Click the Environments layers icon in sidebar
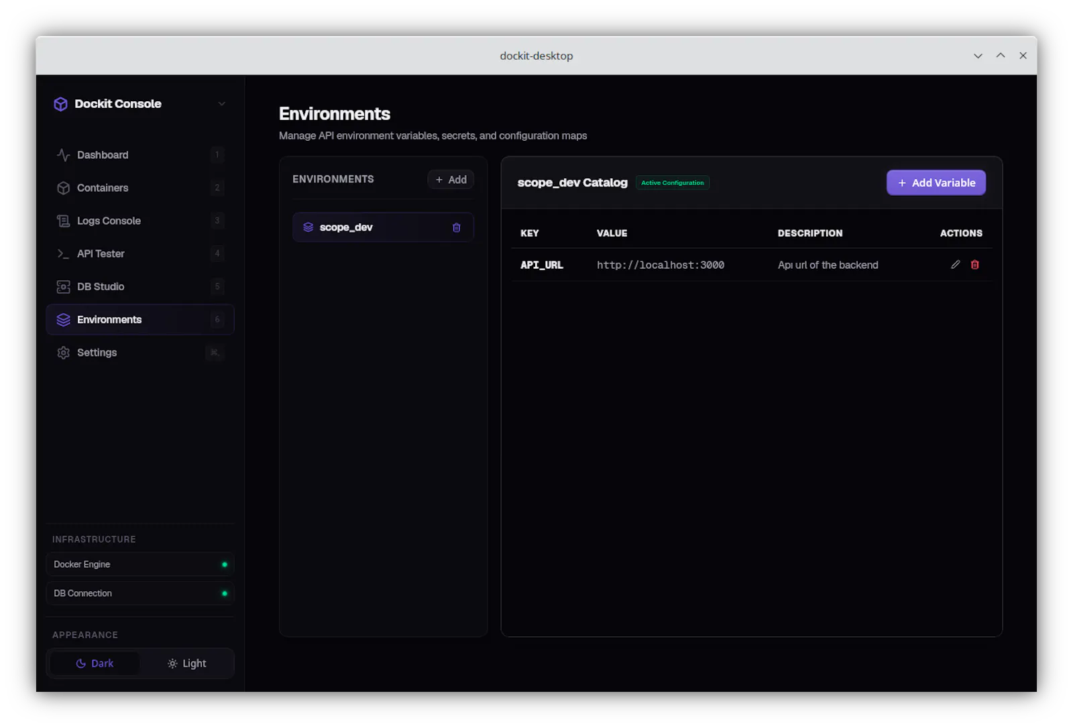1073x728 pixels. click(x=64, y=320)
